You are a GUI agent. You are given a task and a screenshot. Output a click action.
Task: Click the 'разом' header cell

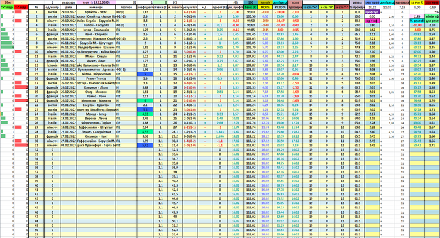(x=357, y=3)
